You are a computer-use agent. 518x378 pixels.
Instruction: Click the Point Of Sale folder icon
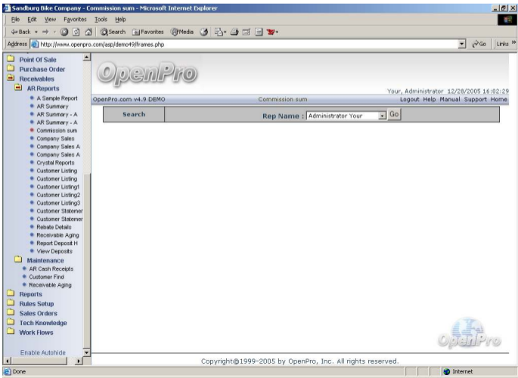coord(11,59)
